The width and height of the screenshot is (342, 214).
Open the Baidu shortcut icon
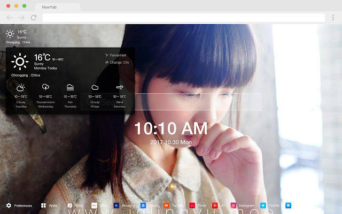point(143,205)
